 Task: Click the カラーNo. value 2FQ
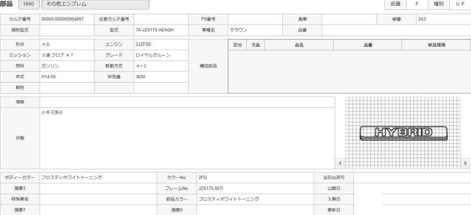click(x=203, y=177)
